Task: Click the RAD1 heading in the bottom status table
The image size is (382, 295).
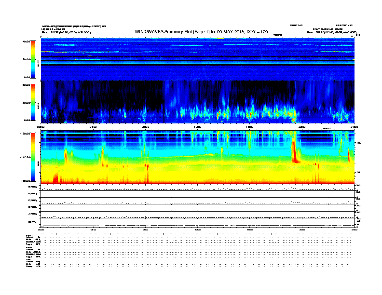Action: 29,248
